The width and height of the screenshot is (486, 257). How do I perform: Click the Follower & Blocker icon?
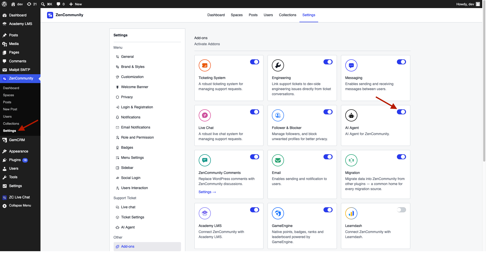[278, 115]
